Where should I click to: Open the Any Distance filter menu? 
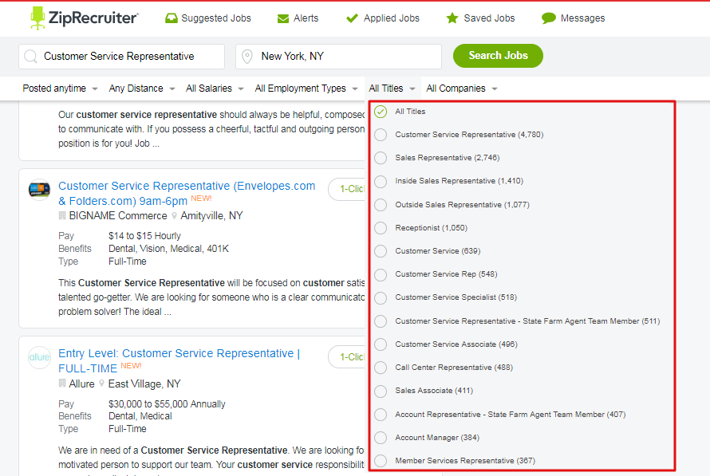pyautogui.click(x=136, y=88)
